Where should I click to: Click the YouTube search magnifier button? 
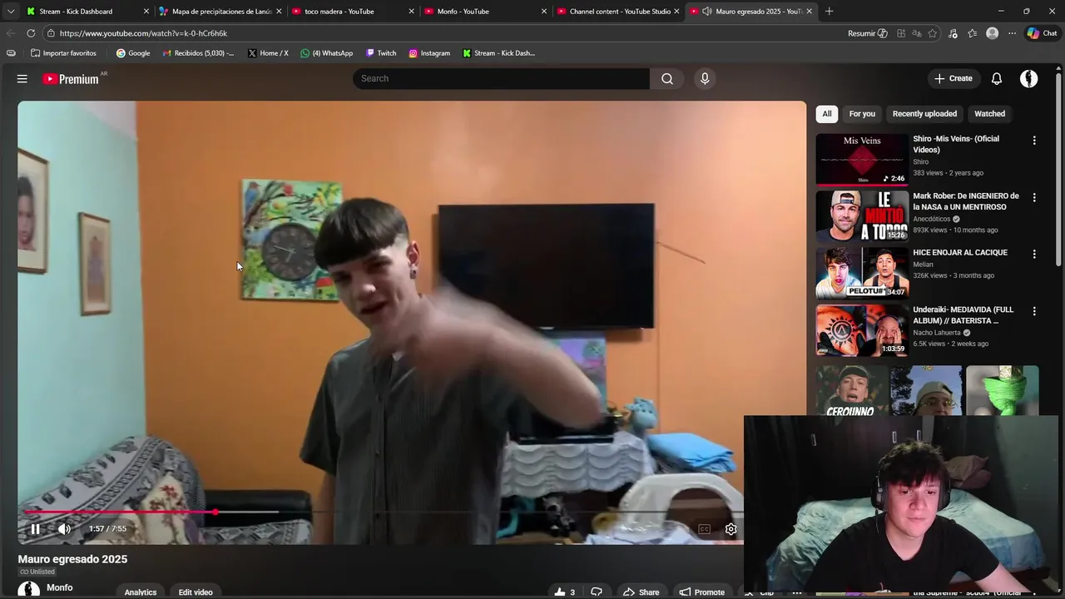click(667, 78)
